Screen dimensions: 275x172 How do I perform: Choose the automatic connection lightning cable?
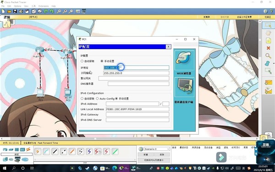pyautogui.click(x=38, y=151)
